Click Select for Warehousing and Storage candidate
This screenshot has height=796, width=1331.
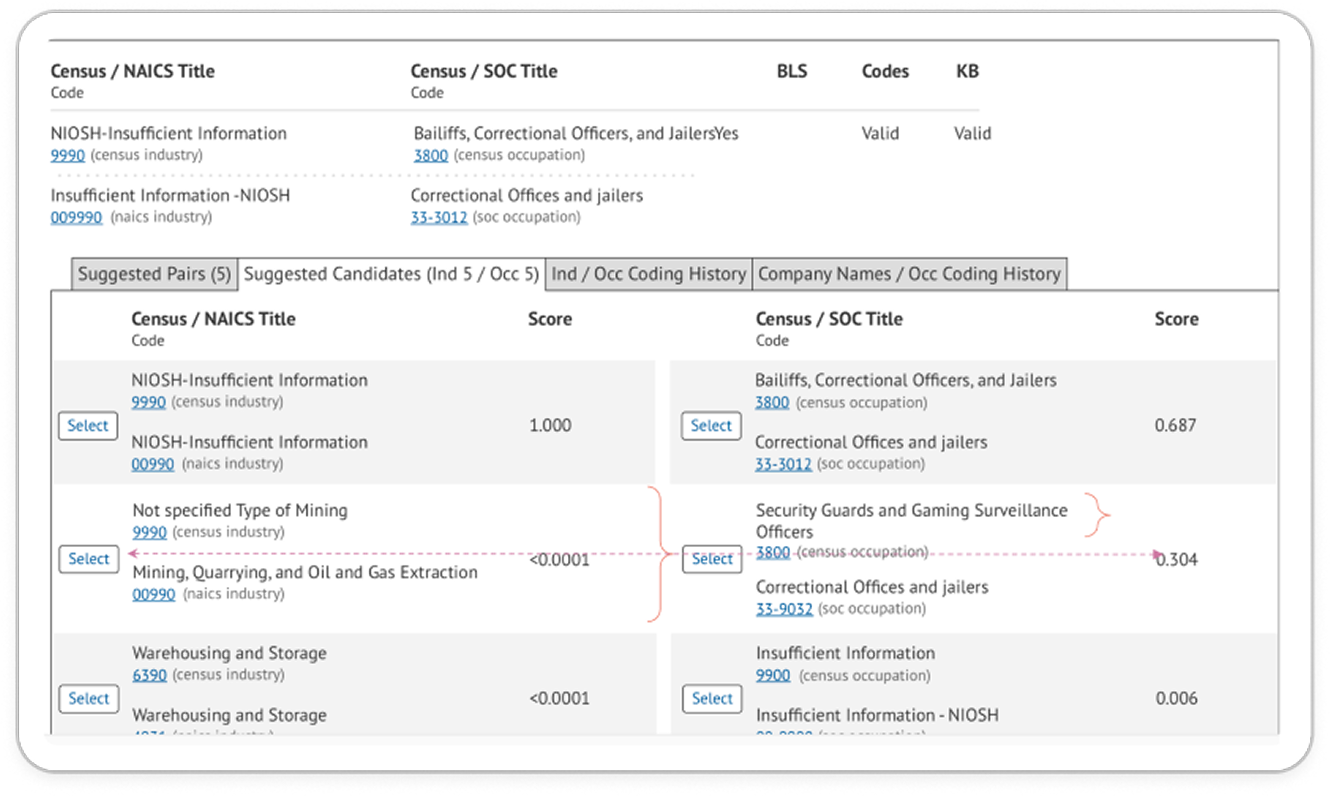[x=89, y=698]
